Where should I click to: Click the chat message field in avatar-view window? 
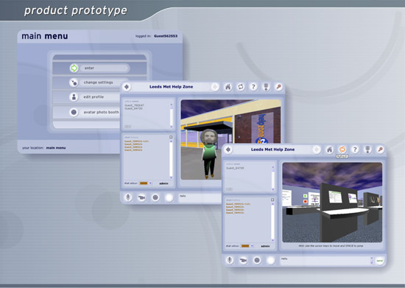[200, 198]
